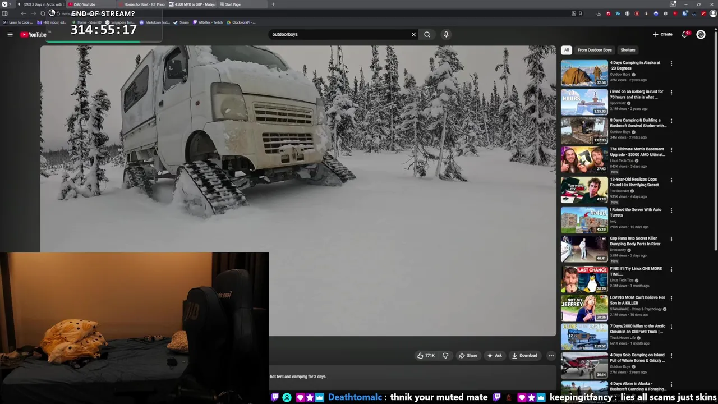Screen dimensions: 718x404
Task: Download the video
Action: (x=524, y=355)
